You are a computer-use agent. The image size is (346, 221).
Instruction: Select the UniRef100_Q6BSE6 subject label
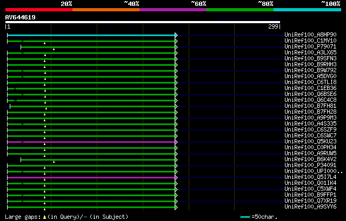[310, 94]
